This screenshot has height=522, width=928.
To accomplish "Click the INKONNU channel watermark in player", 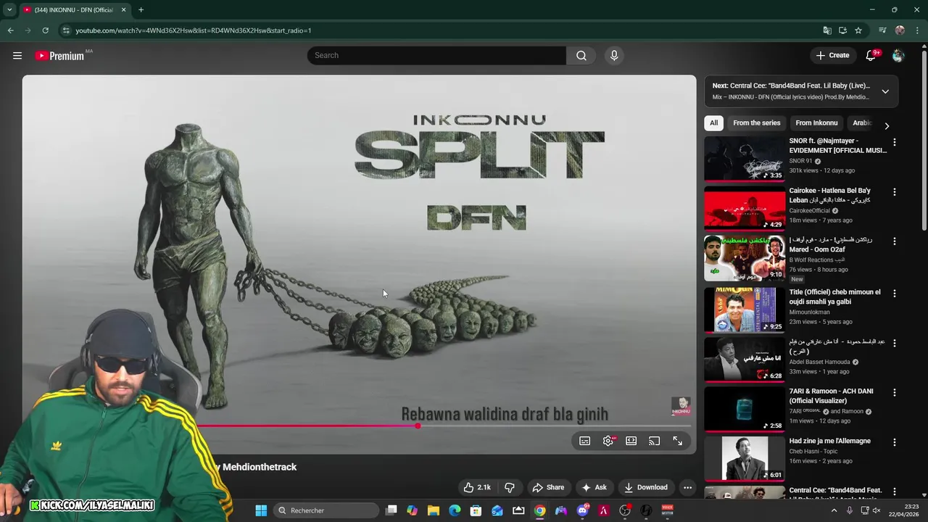I will [681, 406].
